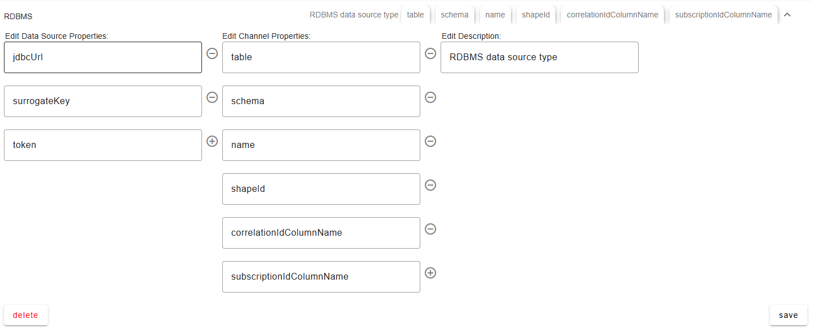Click into the jdbcUrl input field
Image resolution: width=817 pixels, height=328 pixels.
[102, 57]
